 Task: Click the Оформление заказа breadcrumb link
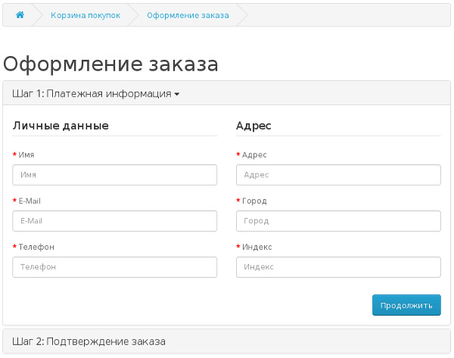click(188, 15)
